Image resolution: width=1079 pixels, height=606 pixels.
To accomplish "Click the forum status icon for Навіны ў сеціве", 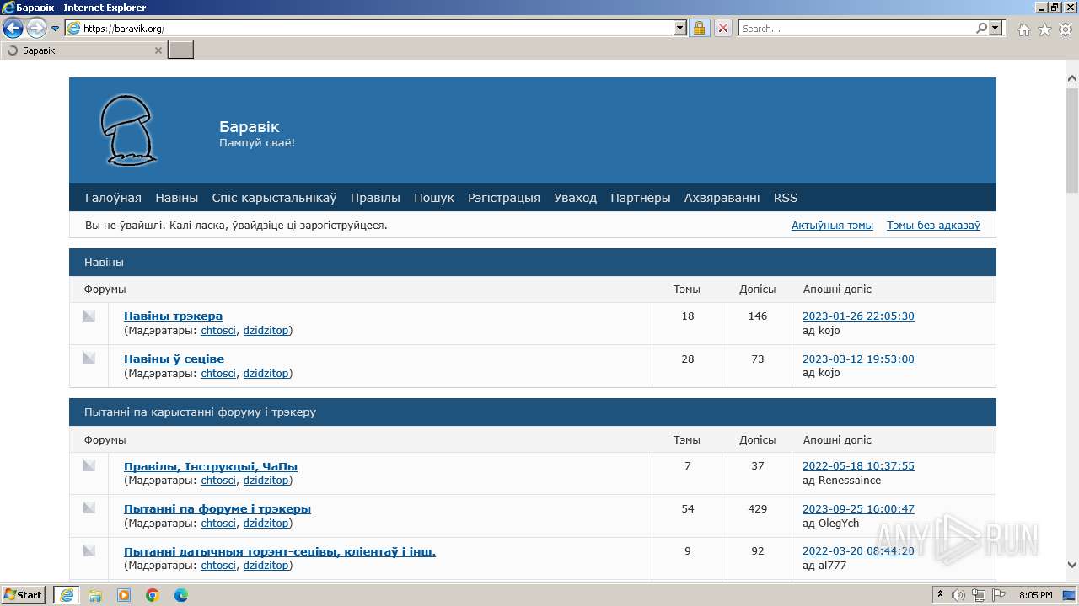I will 89,358.
